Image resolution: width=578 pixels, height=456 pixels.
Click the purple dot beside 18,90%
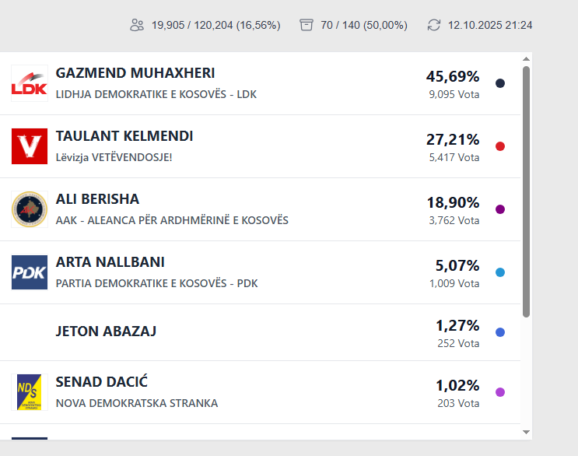tap(500, 209)
